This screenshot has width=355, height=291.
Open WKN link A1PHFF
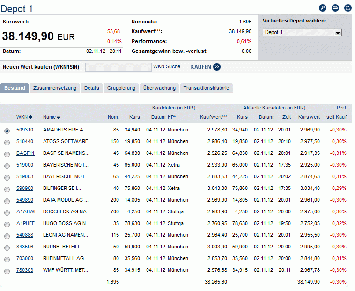point(25,223)
